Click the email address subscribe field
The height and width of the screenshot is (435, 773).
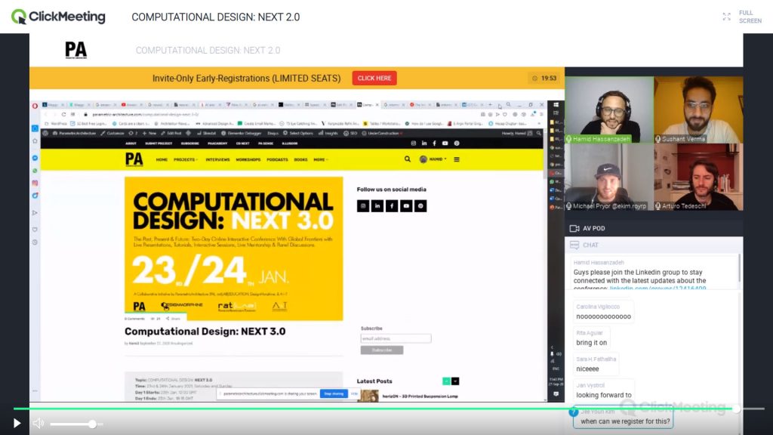pyautogui.click(x=396, y=338)
